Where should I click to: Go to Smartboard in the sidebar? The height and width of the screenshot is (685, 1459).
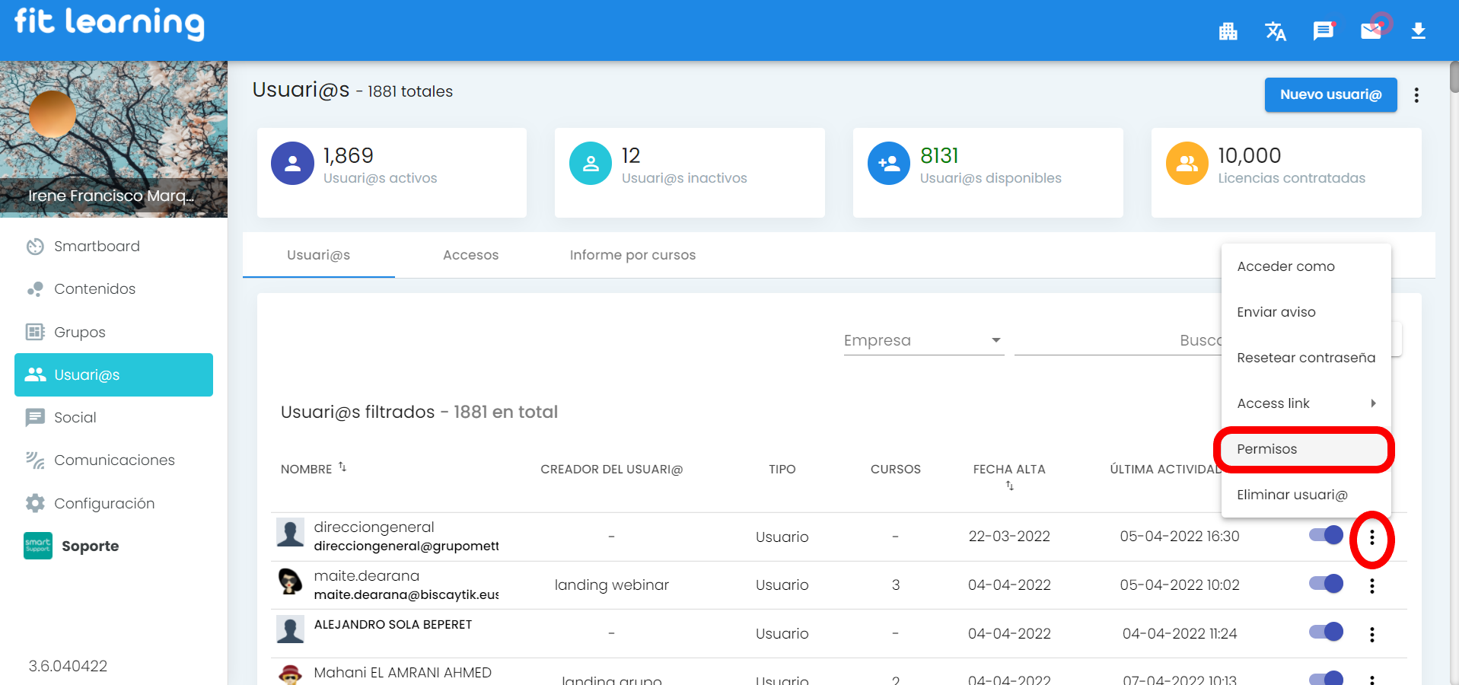point(97,246)
